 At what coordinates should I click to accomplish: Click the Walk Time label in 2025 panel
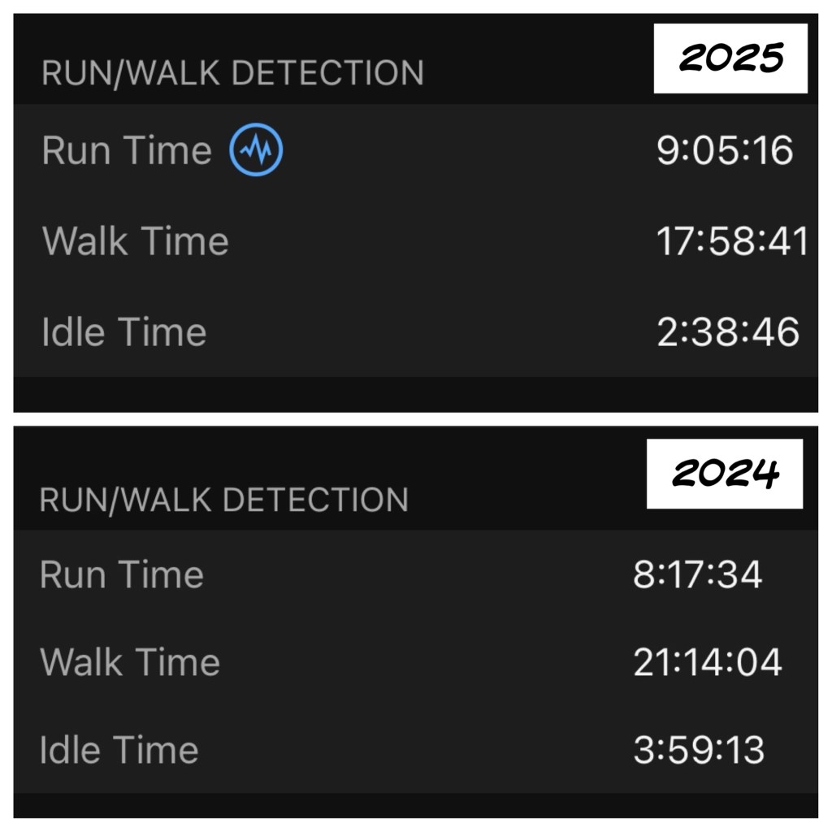(135, 241)
